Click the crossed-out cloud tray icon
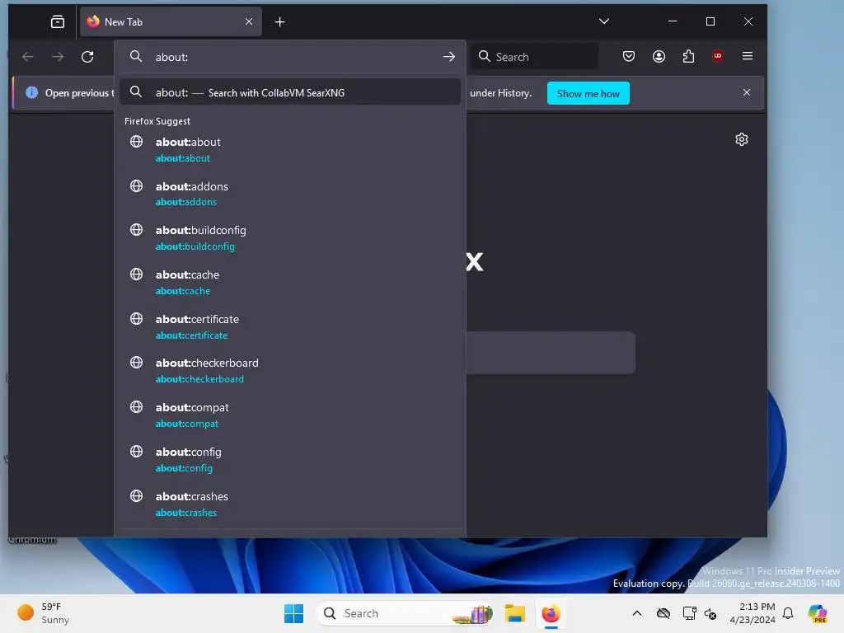The image size is (844, 633). (663, 613)
